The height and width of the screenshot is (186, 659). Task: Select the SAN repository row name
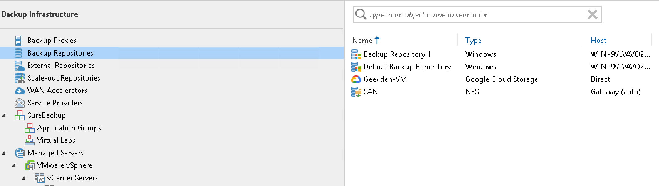pos(371,92)
